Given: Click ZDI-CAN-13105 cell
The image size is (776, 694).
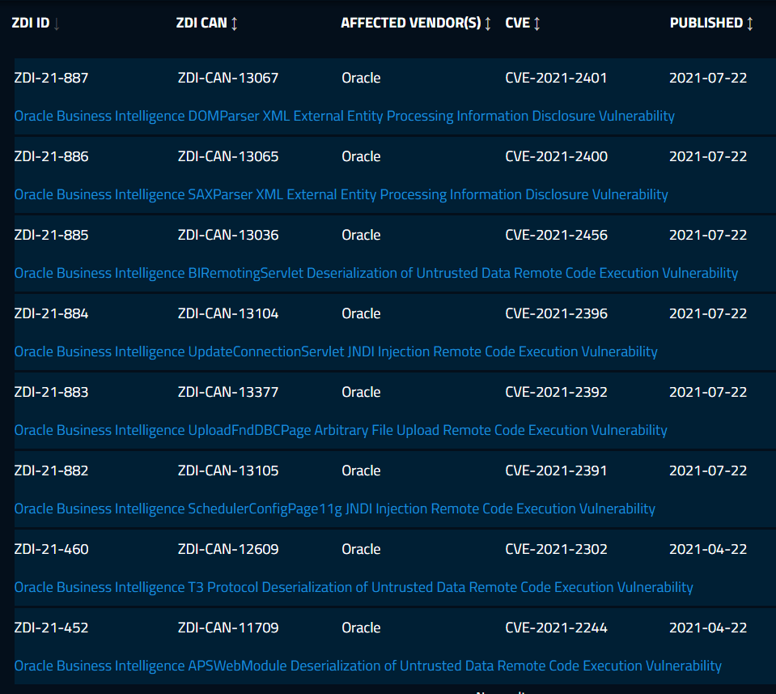Looking at the screenshot, I should pyautogui.click(x=228, y=470).
